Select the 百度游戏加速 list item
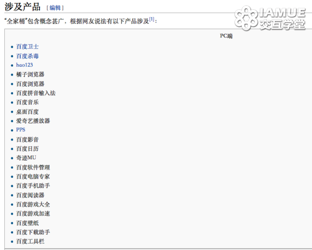Image resolution: width=312 pixels, height=250 pixels. 33,213
